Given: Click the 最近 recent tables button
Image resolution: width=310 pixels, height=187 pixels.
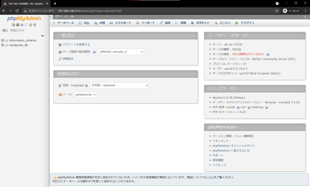Looking at the screenshot, I should coord(5,31).
